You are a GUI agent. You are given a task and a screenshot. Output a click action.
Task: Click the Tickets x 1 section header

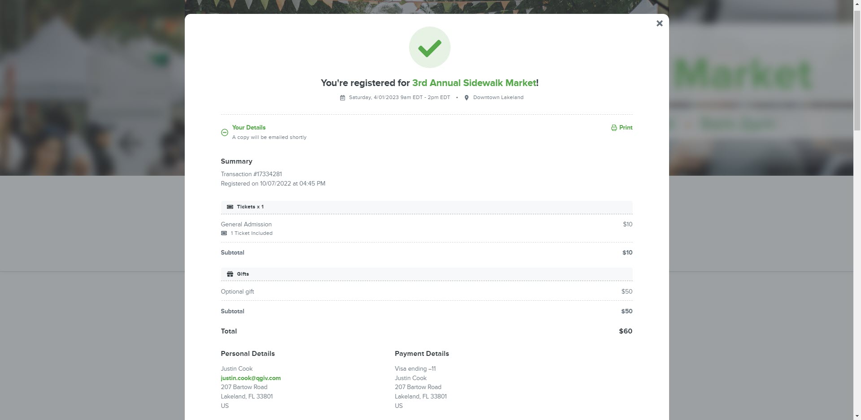pyautogui.click(x=426, y=207)
